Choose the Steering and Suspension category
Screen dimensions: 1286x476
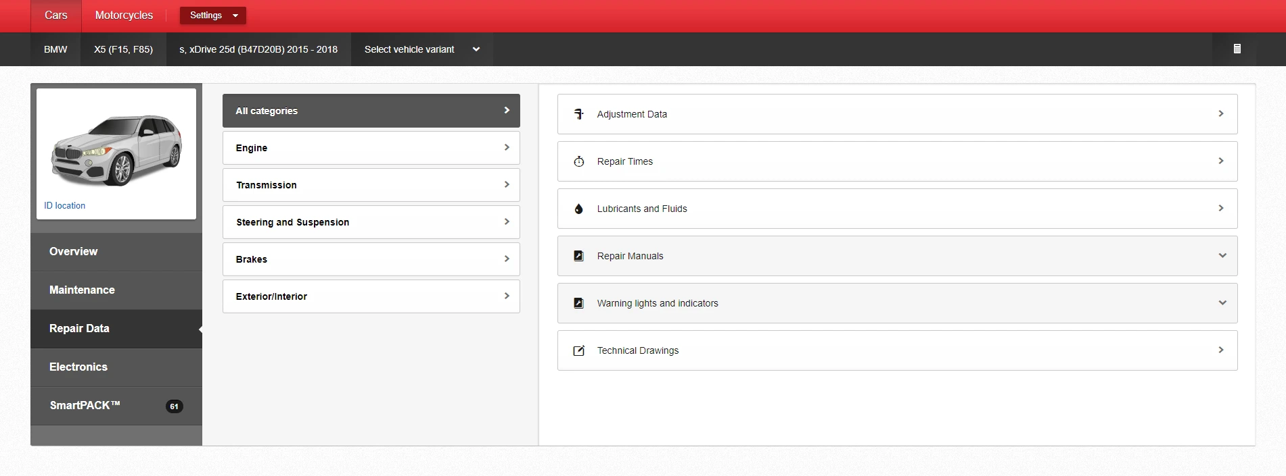pyautogui.click(x=371, y=222)
